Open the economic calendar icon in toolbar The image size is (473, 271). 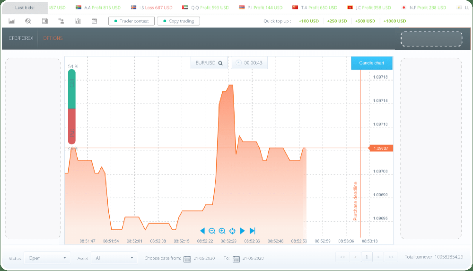coord(95,21)
